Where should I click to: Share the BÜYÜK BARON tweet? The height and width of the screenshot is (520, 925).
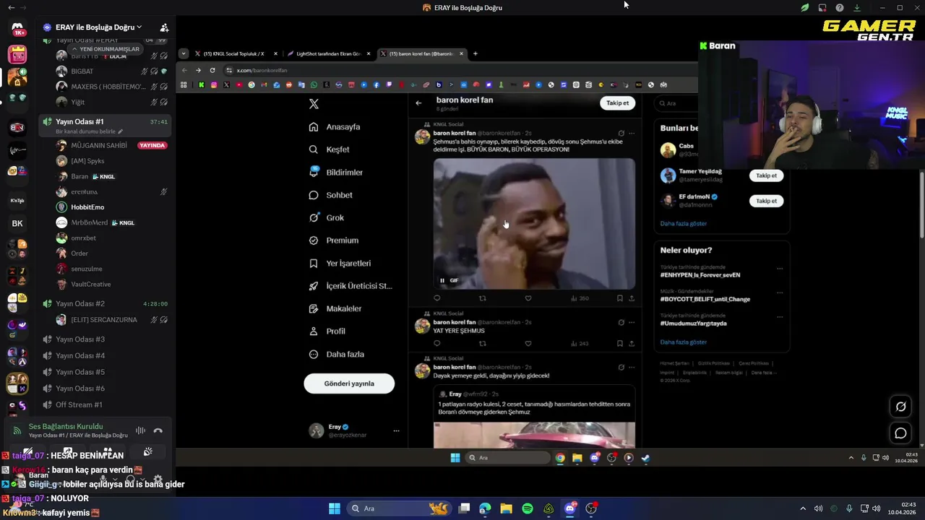click(632, 298)
